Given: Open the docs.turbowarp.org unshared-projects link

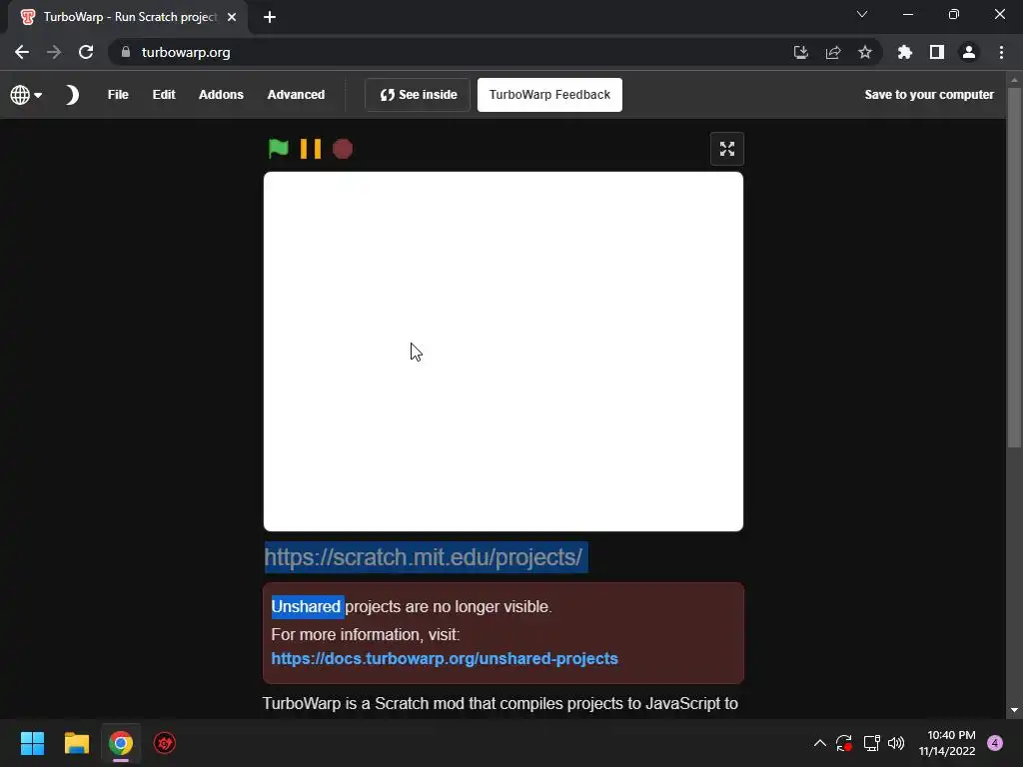Looking at the screenshot, I should coord(445,659).
